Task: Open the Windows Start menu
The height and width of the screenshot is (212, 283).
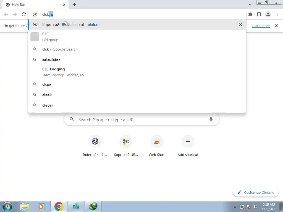Action: coord(7,206)
